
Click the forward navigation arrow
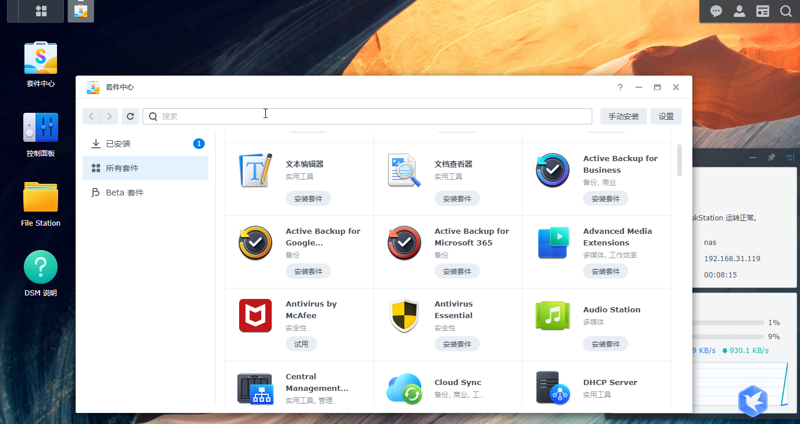tap(109, 116)
